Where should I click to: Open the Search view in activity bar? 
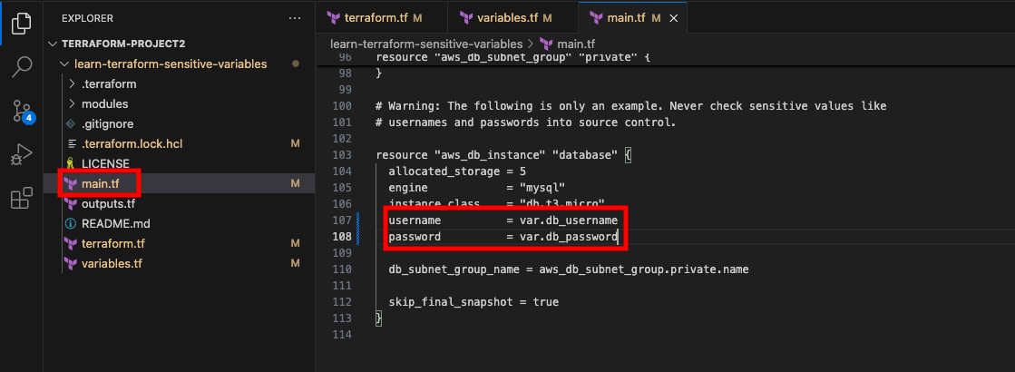tap(22, 66)
